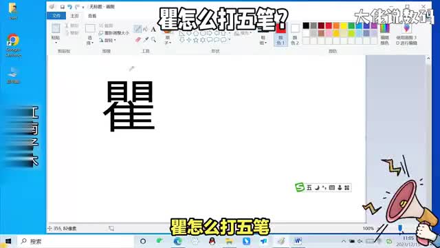The width and height of the screenshot is (440, 248).
Task: Open the Windows Start menu
Action: pyautogui.click(x=8, y=241)
